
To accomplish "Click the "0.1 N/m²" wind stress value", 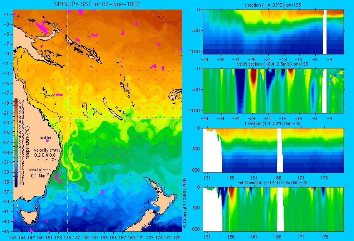I will click(40, 175).
